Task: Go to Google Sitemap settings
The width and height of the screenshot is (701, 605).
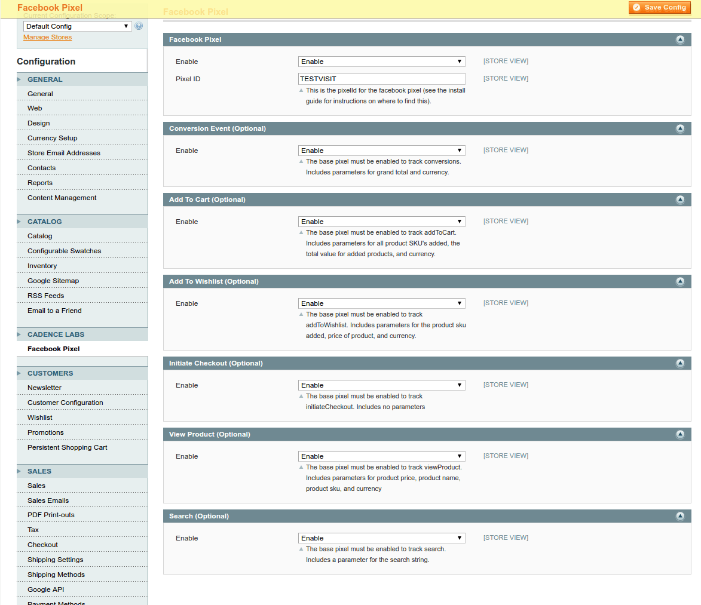Action: click(x=82, y=281)
